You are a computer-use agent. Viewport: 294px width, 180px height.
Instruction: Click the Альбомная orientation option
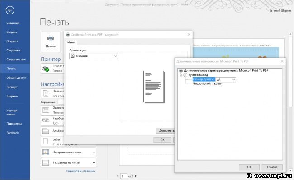coord(52,131)
